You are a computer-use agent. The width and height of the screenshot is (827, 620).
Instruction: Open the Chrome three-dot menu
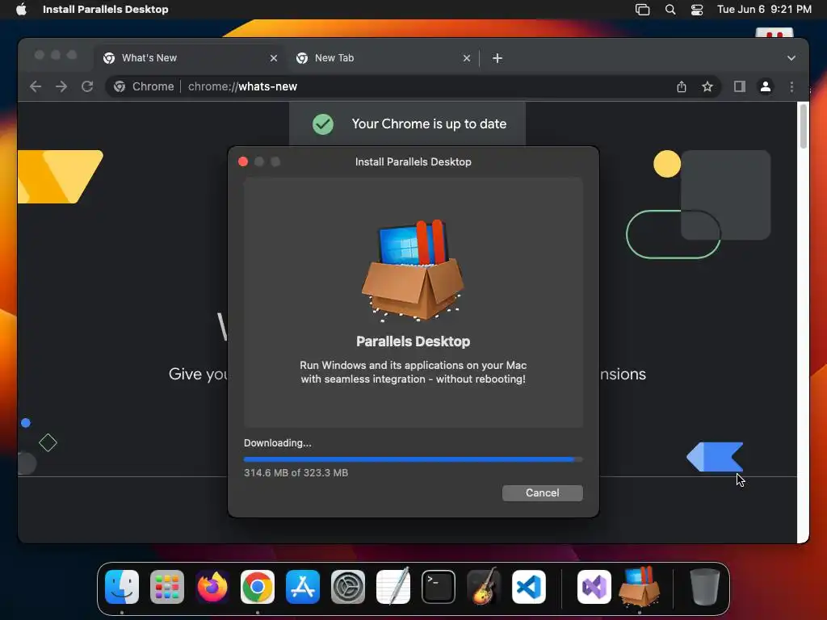pos(791,86)
